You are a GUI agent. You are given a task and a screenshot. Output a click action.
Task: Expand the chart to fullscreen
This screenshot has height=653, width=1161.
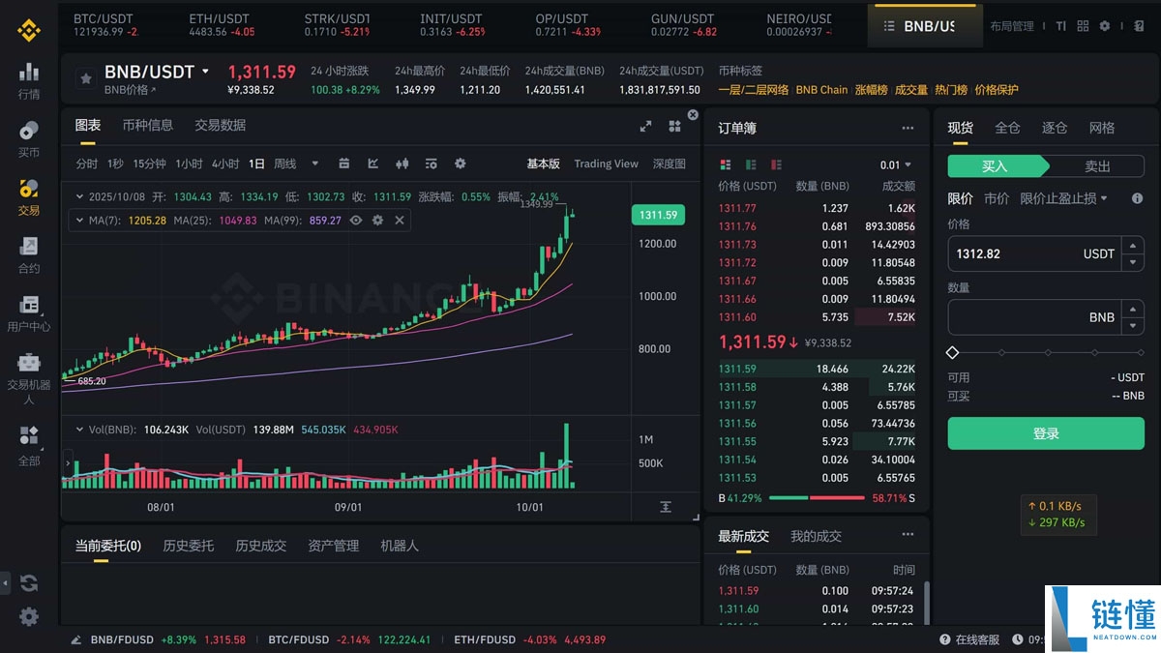pyautogui.click(x=646, y=126)
